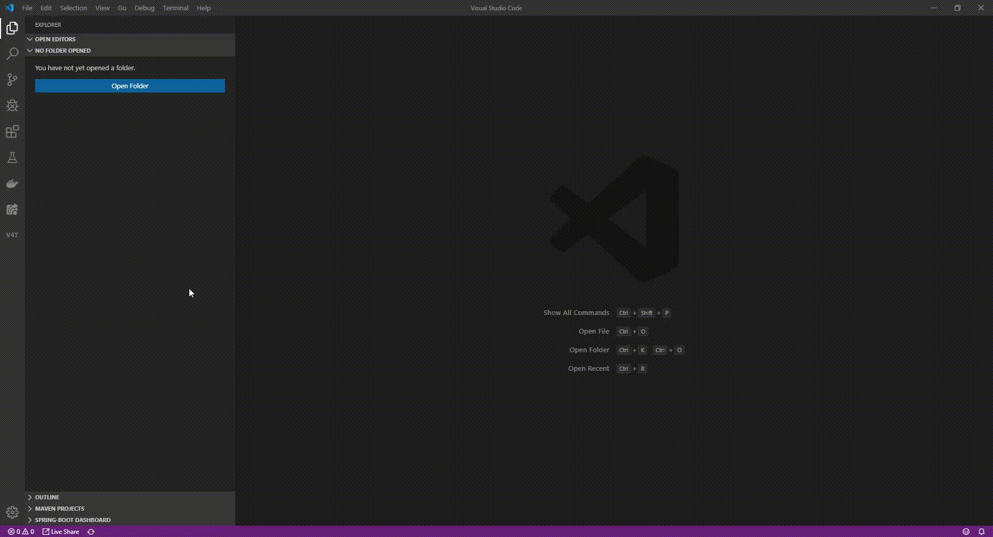The height and width of the screenshot is (537, 993).
Task: Open the Go menu
Action: [122, 8]
